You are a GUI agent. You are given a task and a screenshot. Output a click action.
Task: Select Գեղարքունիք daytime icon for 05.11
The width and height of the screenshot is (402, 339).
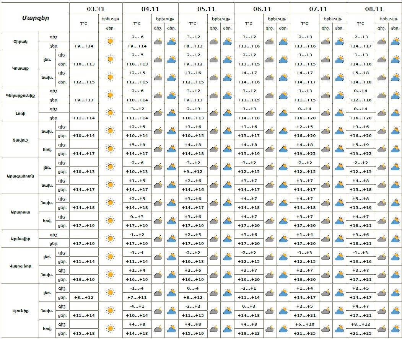(x=227, y=95)
